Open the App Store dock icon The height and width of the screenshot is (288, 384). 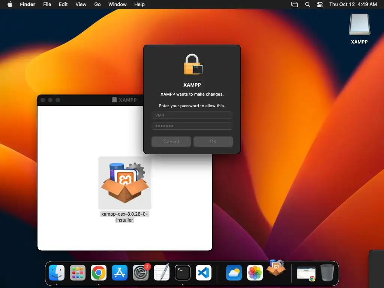pos(120,273)
